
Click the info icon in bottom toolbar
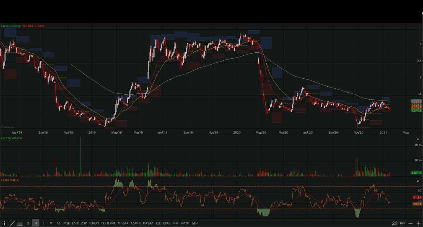(4, 223)
